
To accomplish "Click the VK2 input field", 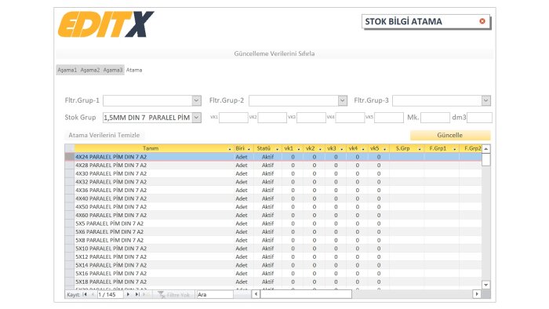I will tap(272, 118).
